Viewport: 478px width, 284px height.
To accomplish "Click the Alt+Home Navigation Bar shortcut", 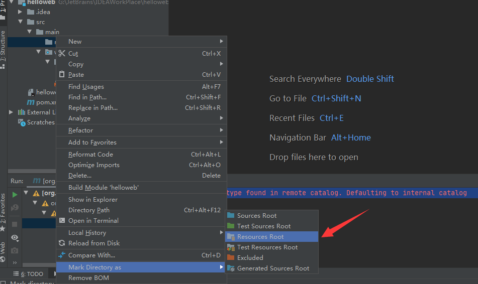I will point(351,137).
